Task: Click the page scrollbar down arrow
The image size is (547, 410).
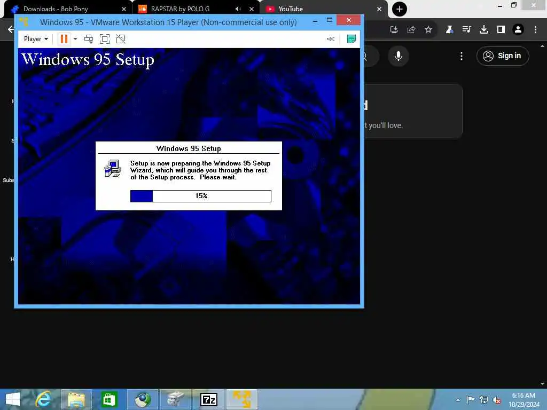Action: [x=543, y=384]
